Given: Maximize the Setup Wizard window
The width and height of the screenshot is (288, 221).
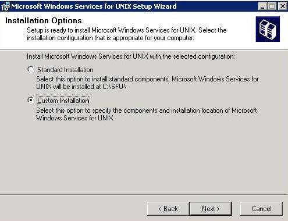Looking at the screenshot, I should (272, 6).
